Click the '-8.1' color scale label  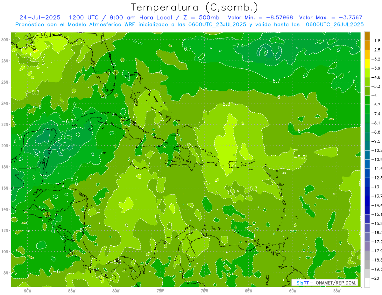click(x=376, y=123)
